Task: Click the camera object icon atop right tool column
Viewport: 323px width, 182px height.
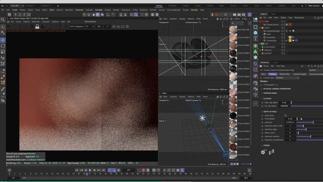Action: point(255,20)
